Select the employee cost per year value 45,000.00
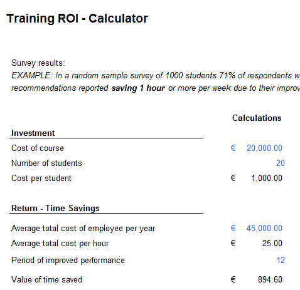This screenshot has width=300, height=290. click(x=264, y=228)
